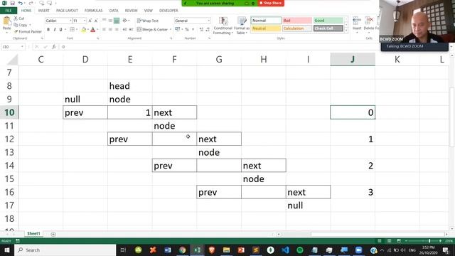The image size is (455, 256).
Task: Align cell text to the left
Action: 105,29
